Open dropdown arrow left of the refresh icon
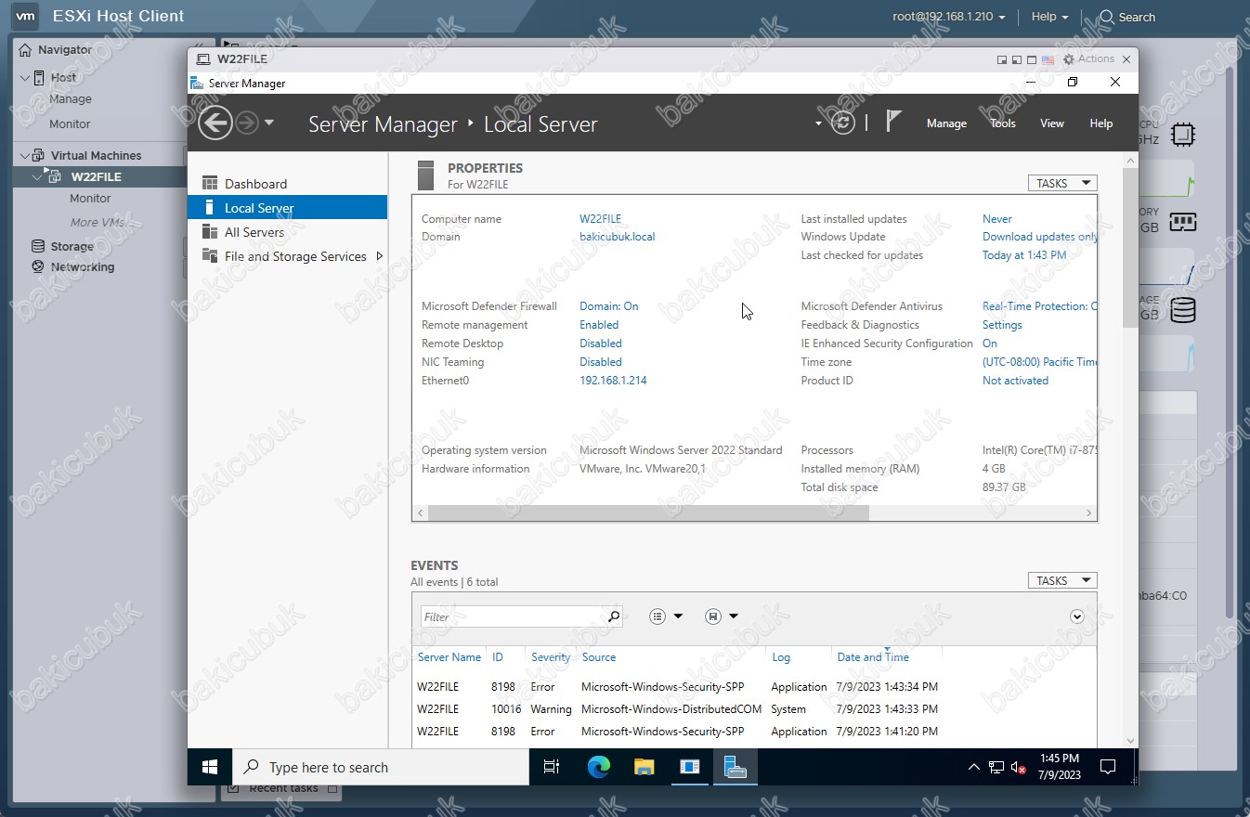 point(818,123)
